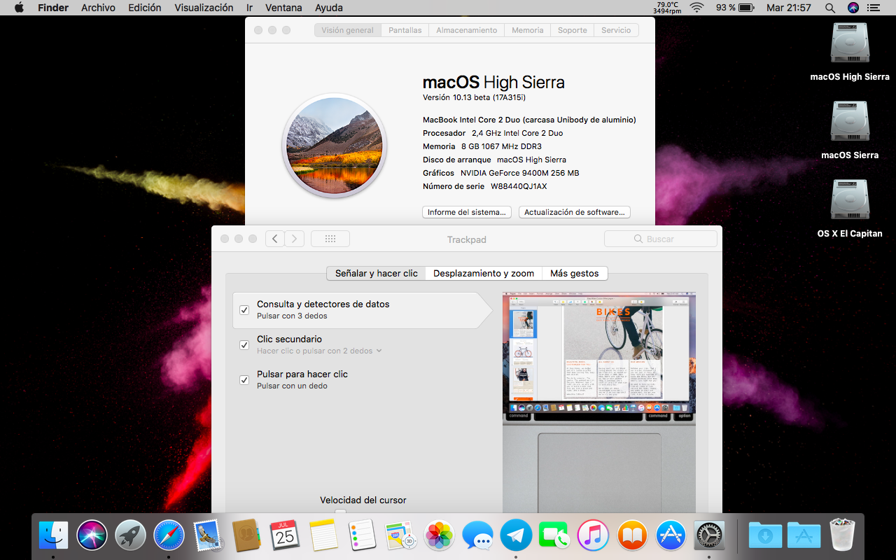
Task: Open FaceTime in the Dock
Action: click(x=555, y=535)
